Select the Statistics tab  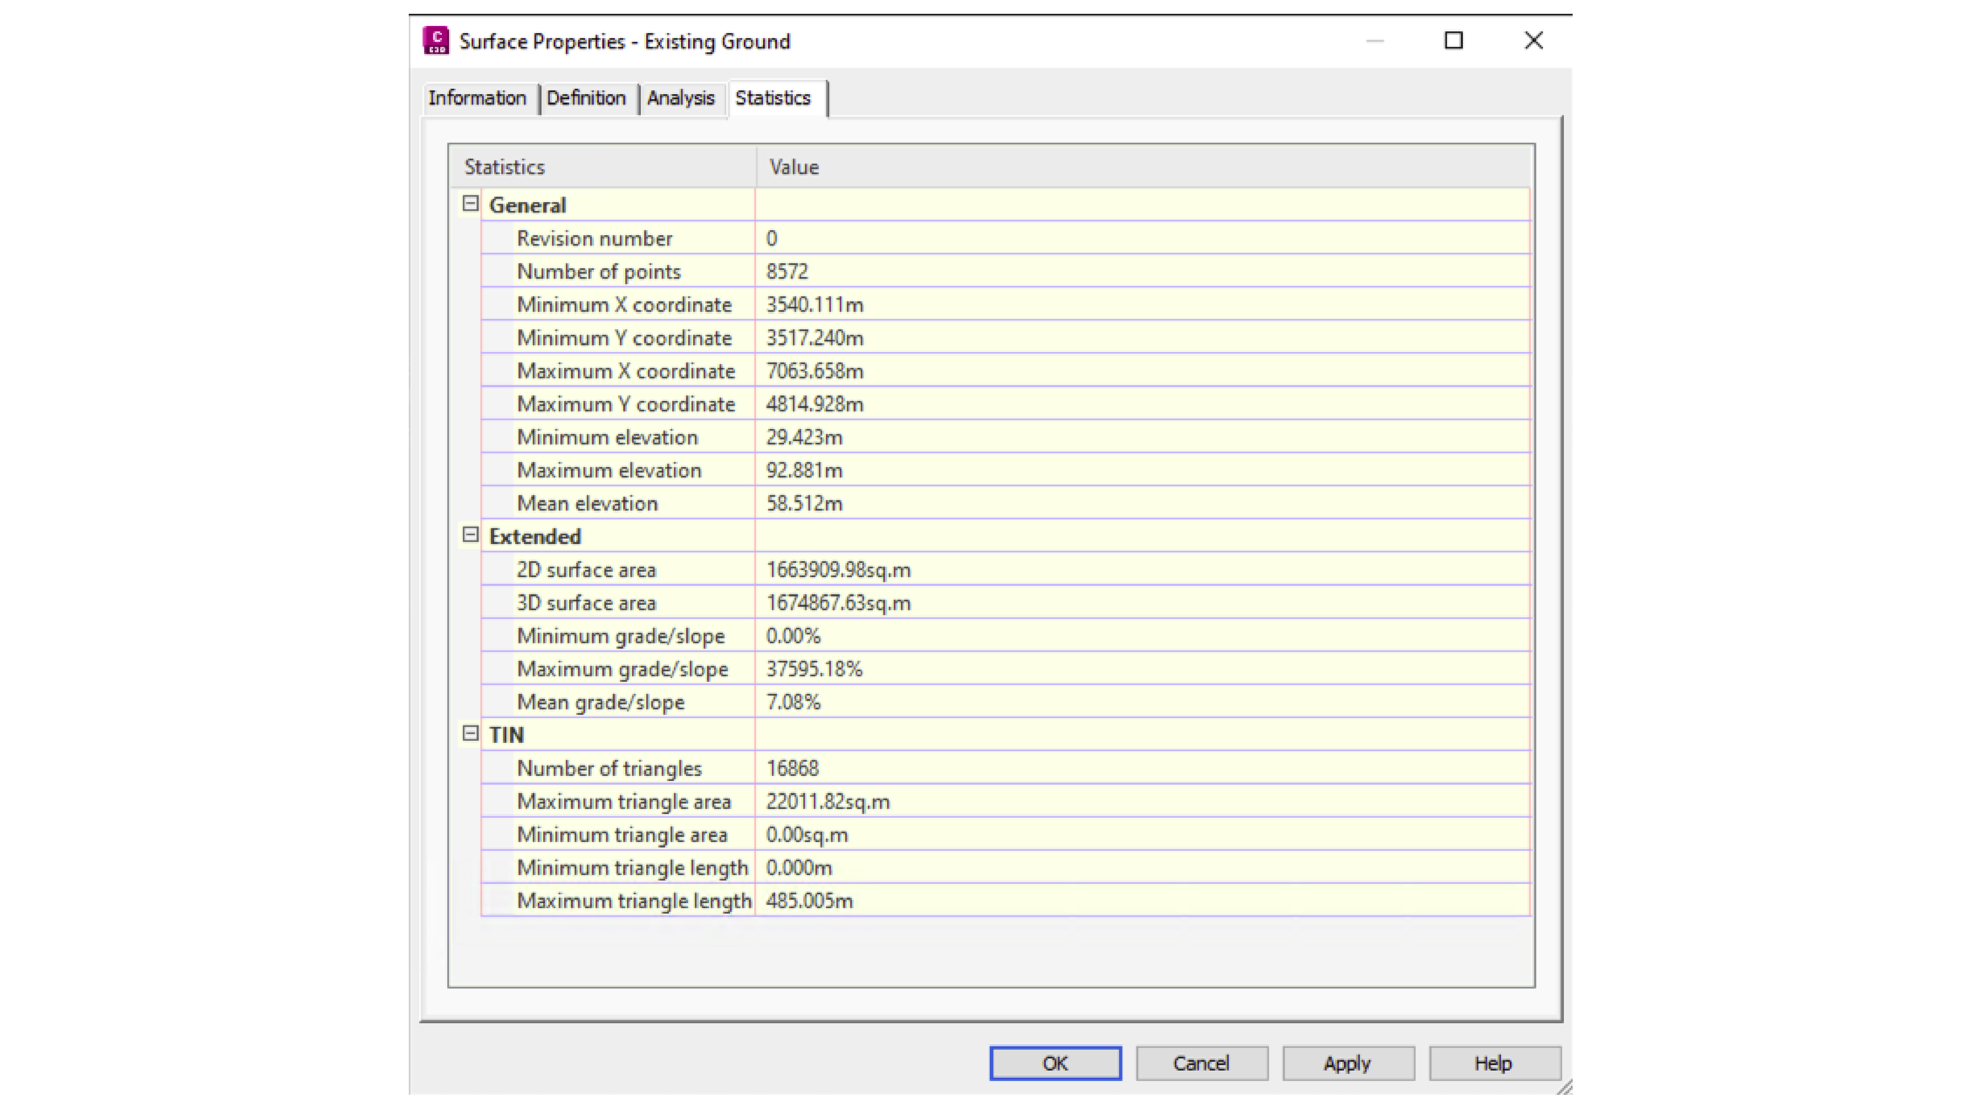772,98
